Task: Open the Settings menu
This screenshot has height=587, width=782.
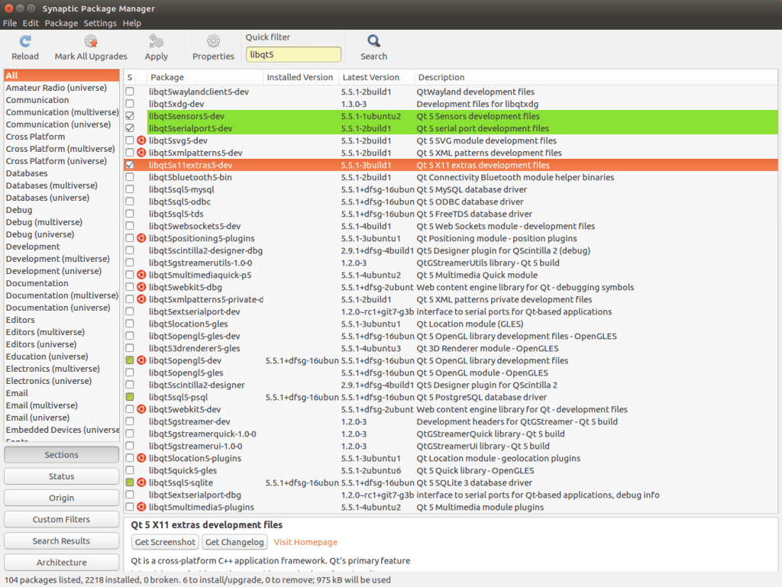Action: coord(100,23)
